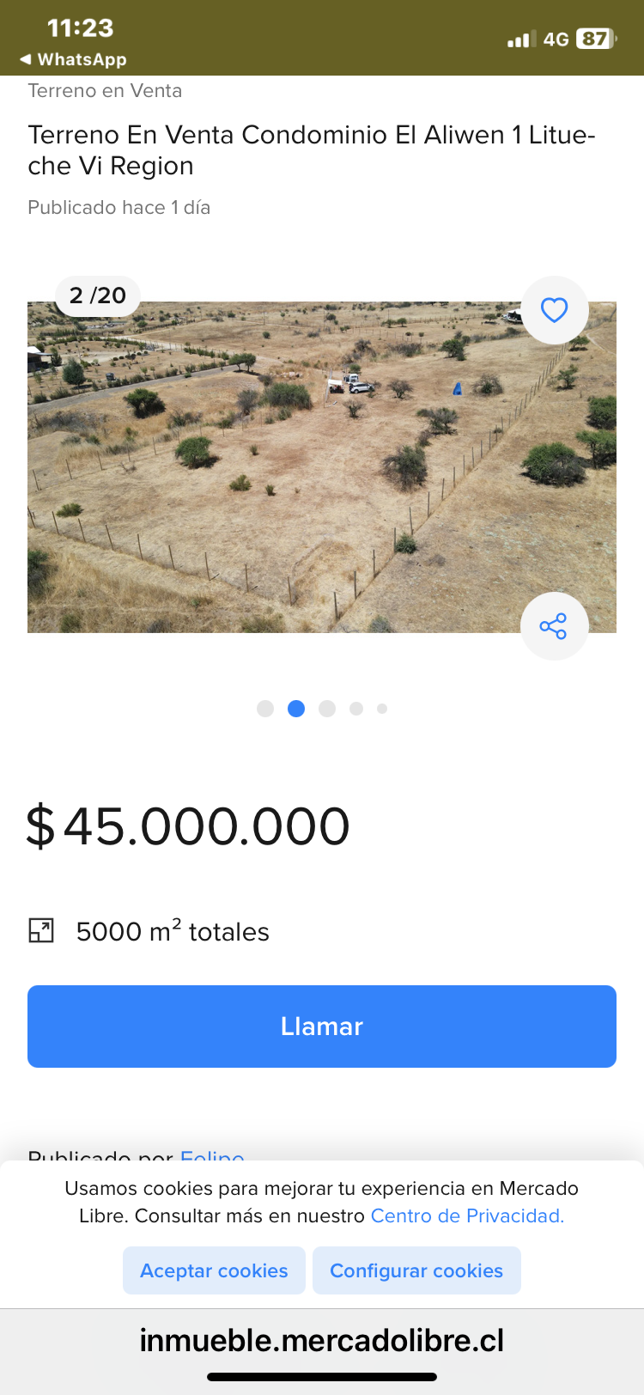This screenshot has width=644, height=1395.
Task: Open the terrain listing photo
Action: coord(322,468)
